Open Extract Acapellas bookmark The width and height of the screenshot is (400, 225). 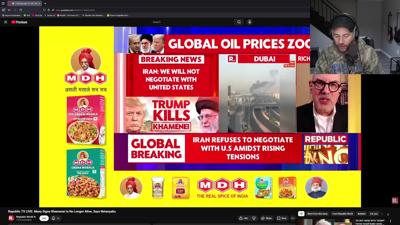(x=118, y=15)
